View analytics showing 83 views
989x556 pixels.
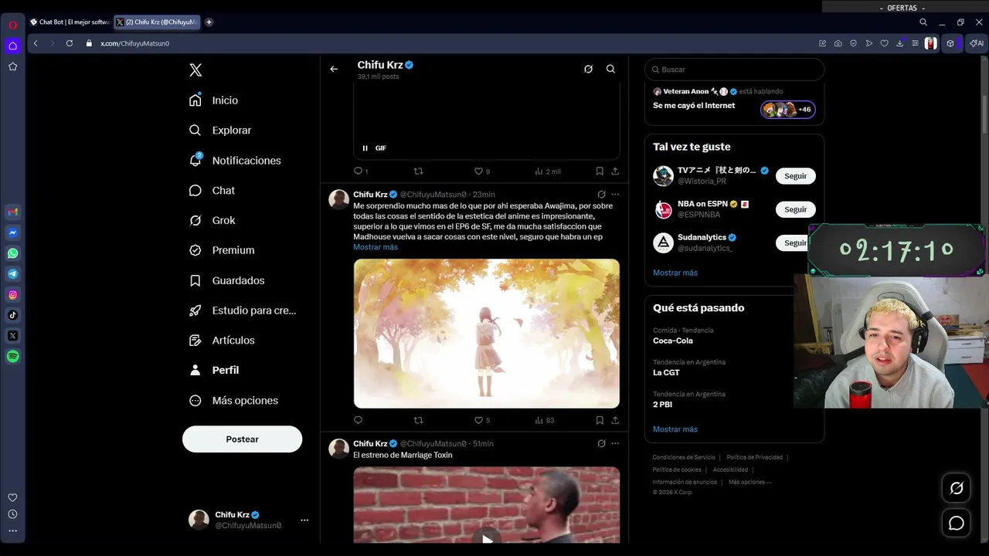545,420
